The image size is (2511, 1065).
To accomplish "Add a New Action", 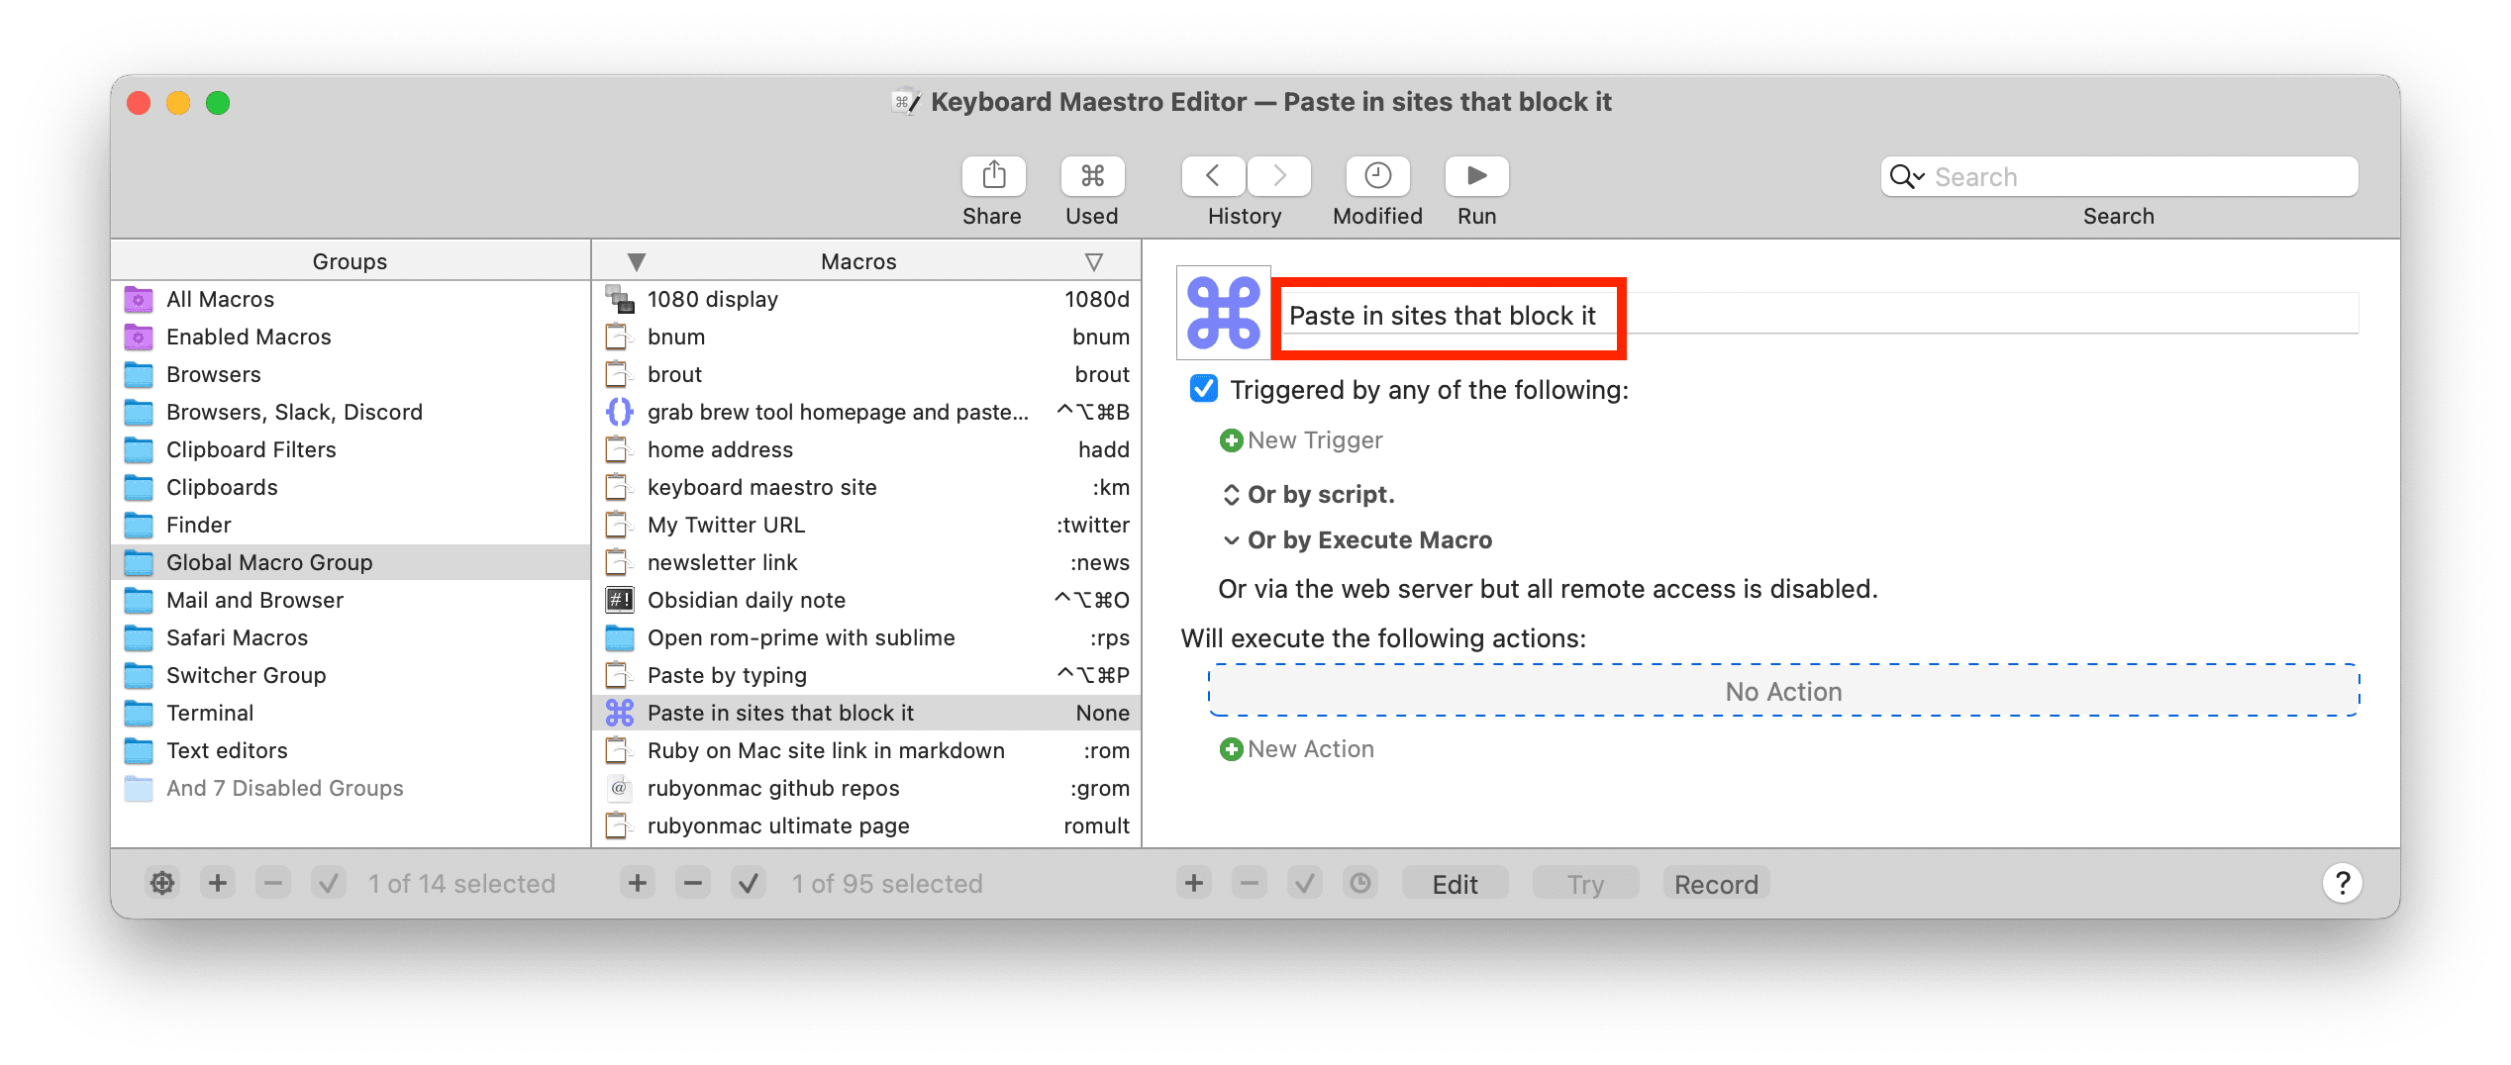I will click(x=1297, y=749).
